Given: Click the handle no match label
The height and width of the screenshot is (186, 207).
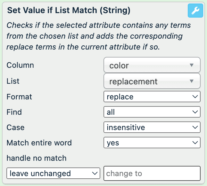Looking at the screenshot, I should pos(37,158).
